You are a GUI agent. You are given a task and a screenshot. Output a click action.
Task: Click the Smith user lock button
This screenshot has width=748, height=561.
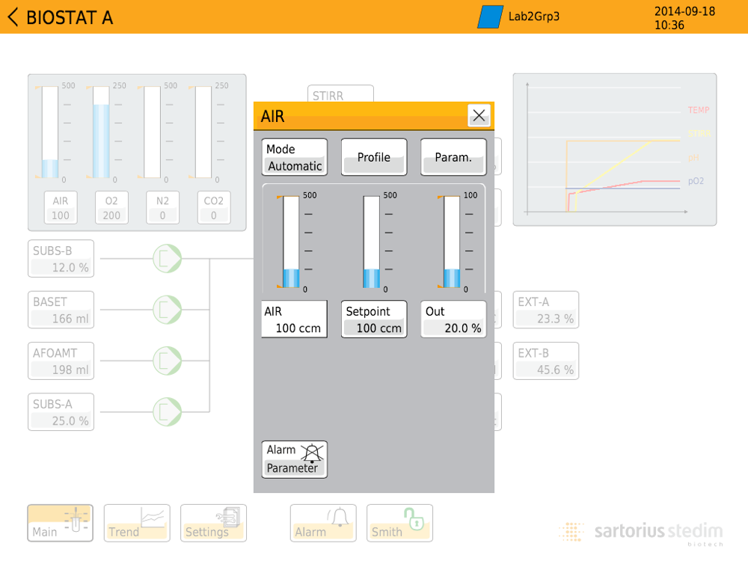[x=399, y=523]
